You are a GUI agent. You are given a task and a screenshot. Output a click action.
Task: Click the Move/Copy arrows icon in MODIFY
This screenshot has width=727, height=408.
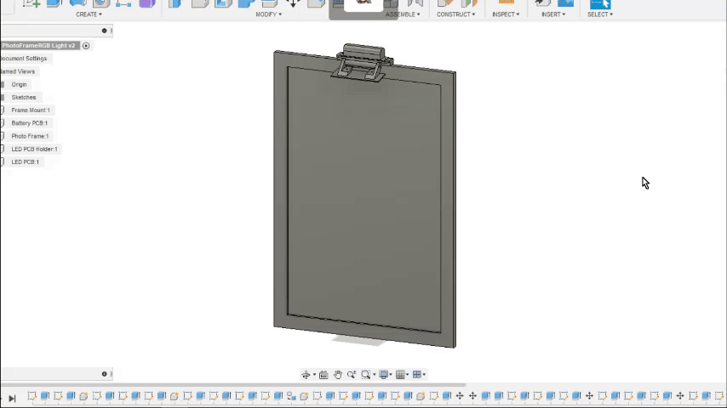(x=293, y=3)
